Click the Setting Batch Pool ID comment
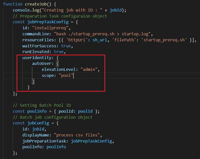The image size is (200, 159). (42, 105)
